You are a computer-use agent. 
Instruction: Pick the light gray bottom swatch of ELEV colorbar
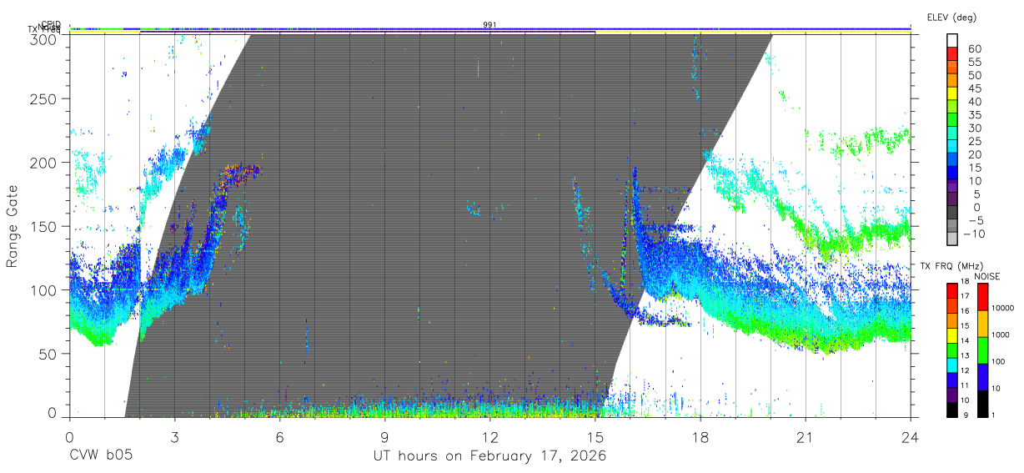(952, 239)
